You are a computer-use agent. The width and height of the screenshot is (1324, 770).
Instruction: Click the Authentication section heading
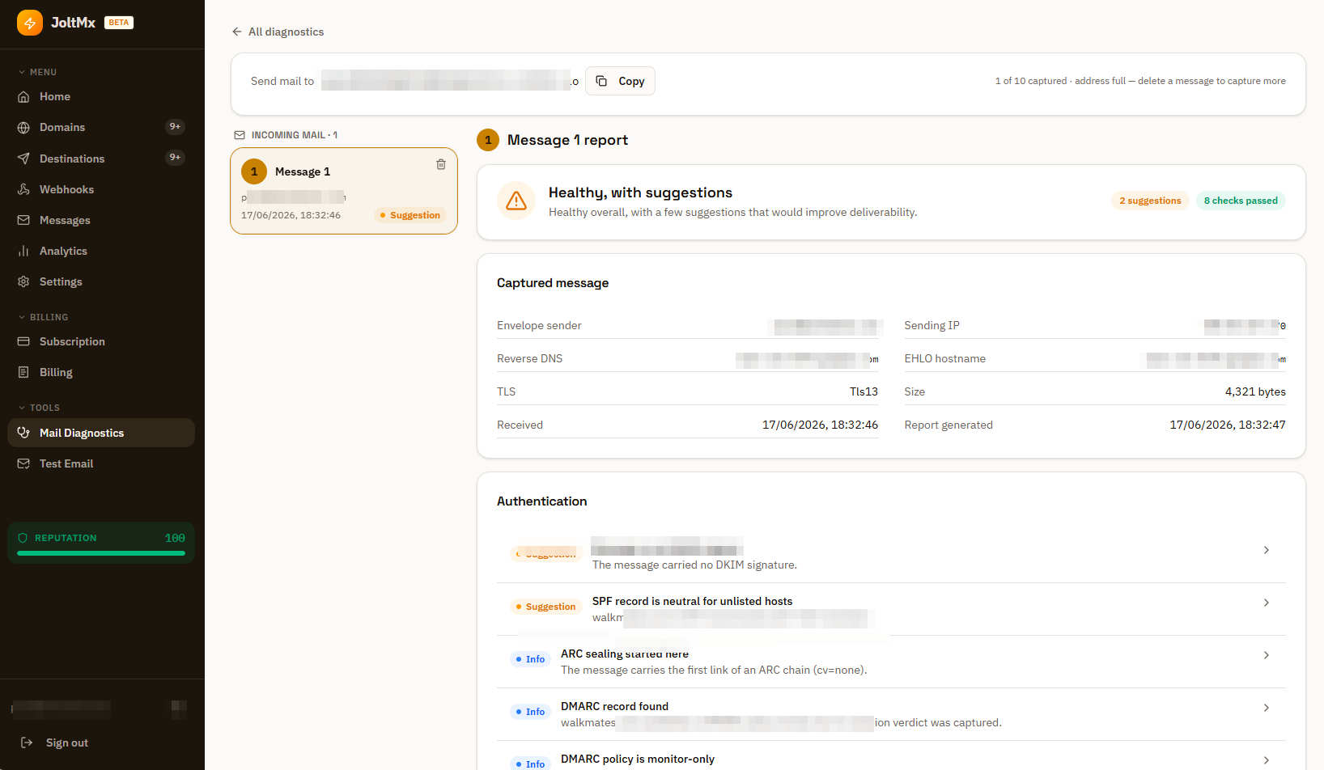[x=541, y=501]
